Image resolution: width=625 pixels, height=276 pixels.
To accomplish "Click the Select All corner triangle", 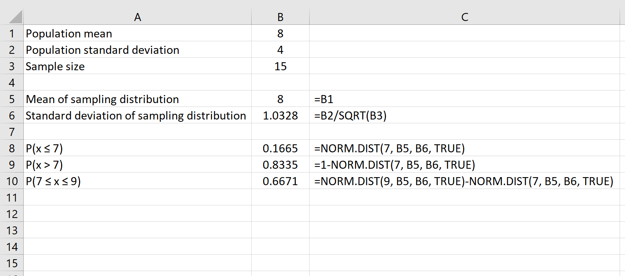I will tap(15, 17).
